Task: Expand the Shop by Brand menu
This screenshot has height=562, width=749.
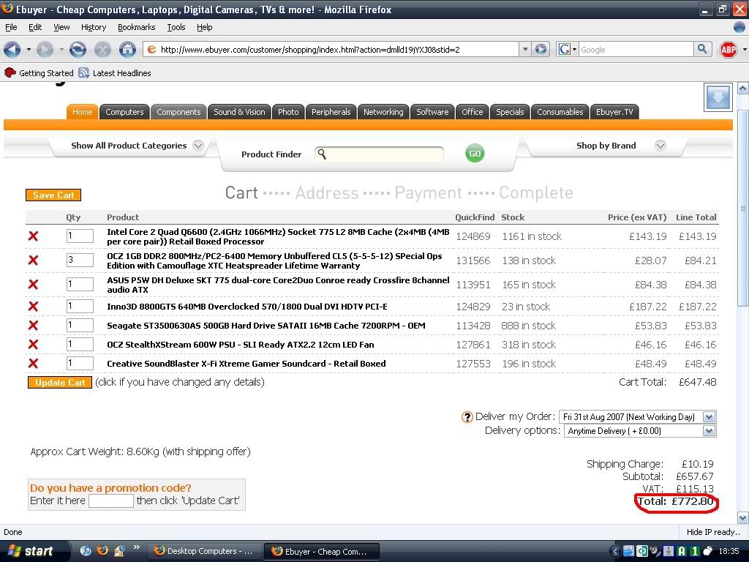Action: 660,146
